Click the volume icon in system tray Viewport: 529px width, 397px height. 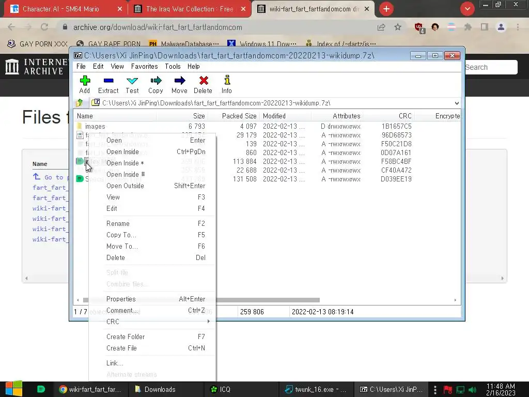(472, 390)
